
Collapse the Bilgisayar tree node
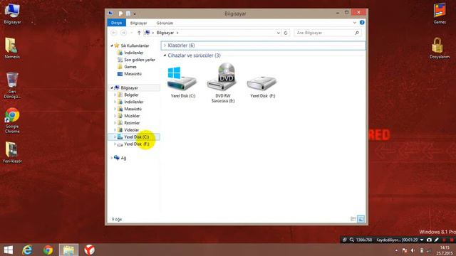112,87
